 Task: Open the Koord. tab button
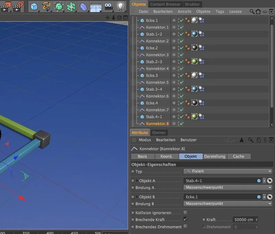(167, 156)
